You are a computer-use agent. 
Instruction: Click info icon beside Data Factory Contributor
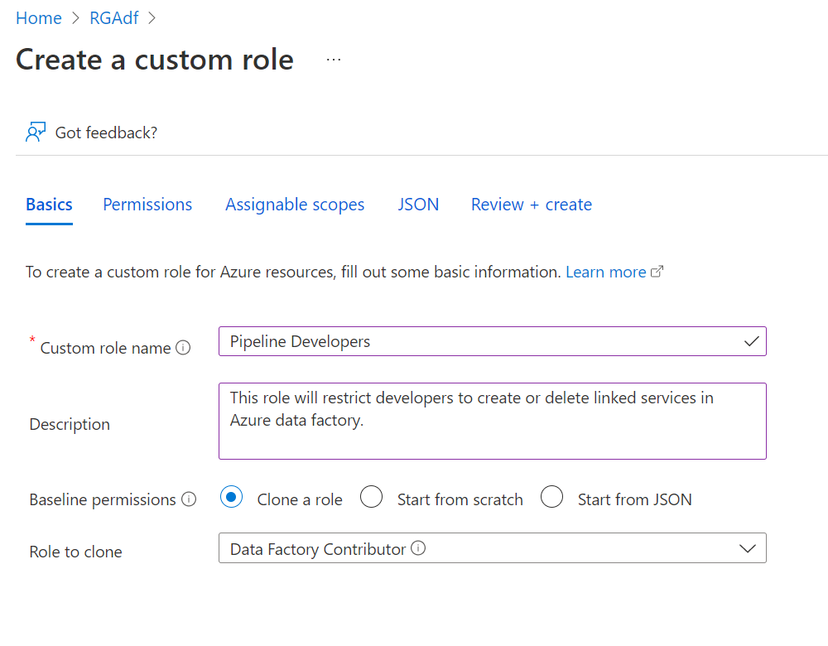(418, 548)
